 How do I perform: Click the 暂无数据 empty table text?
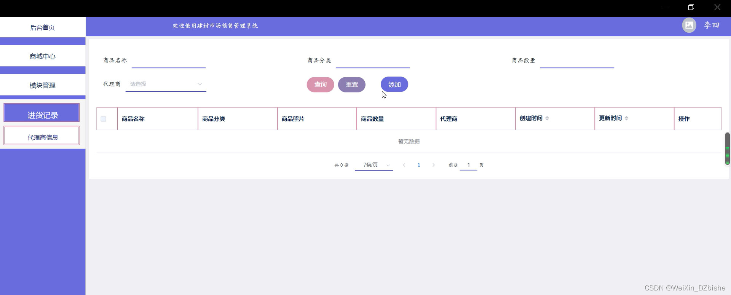[409, 141]
